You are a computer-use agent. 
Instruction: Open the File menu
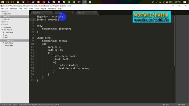pos(2,9)
